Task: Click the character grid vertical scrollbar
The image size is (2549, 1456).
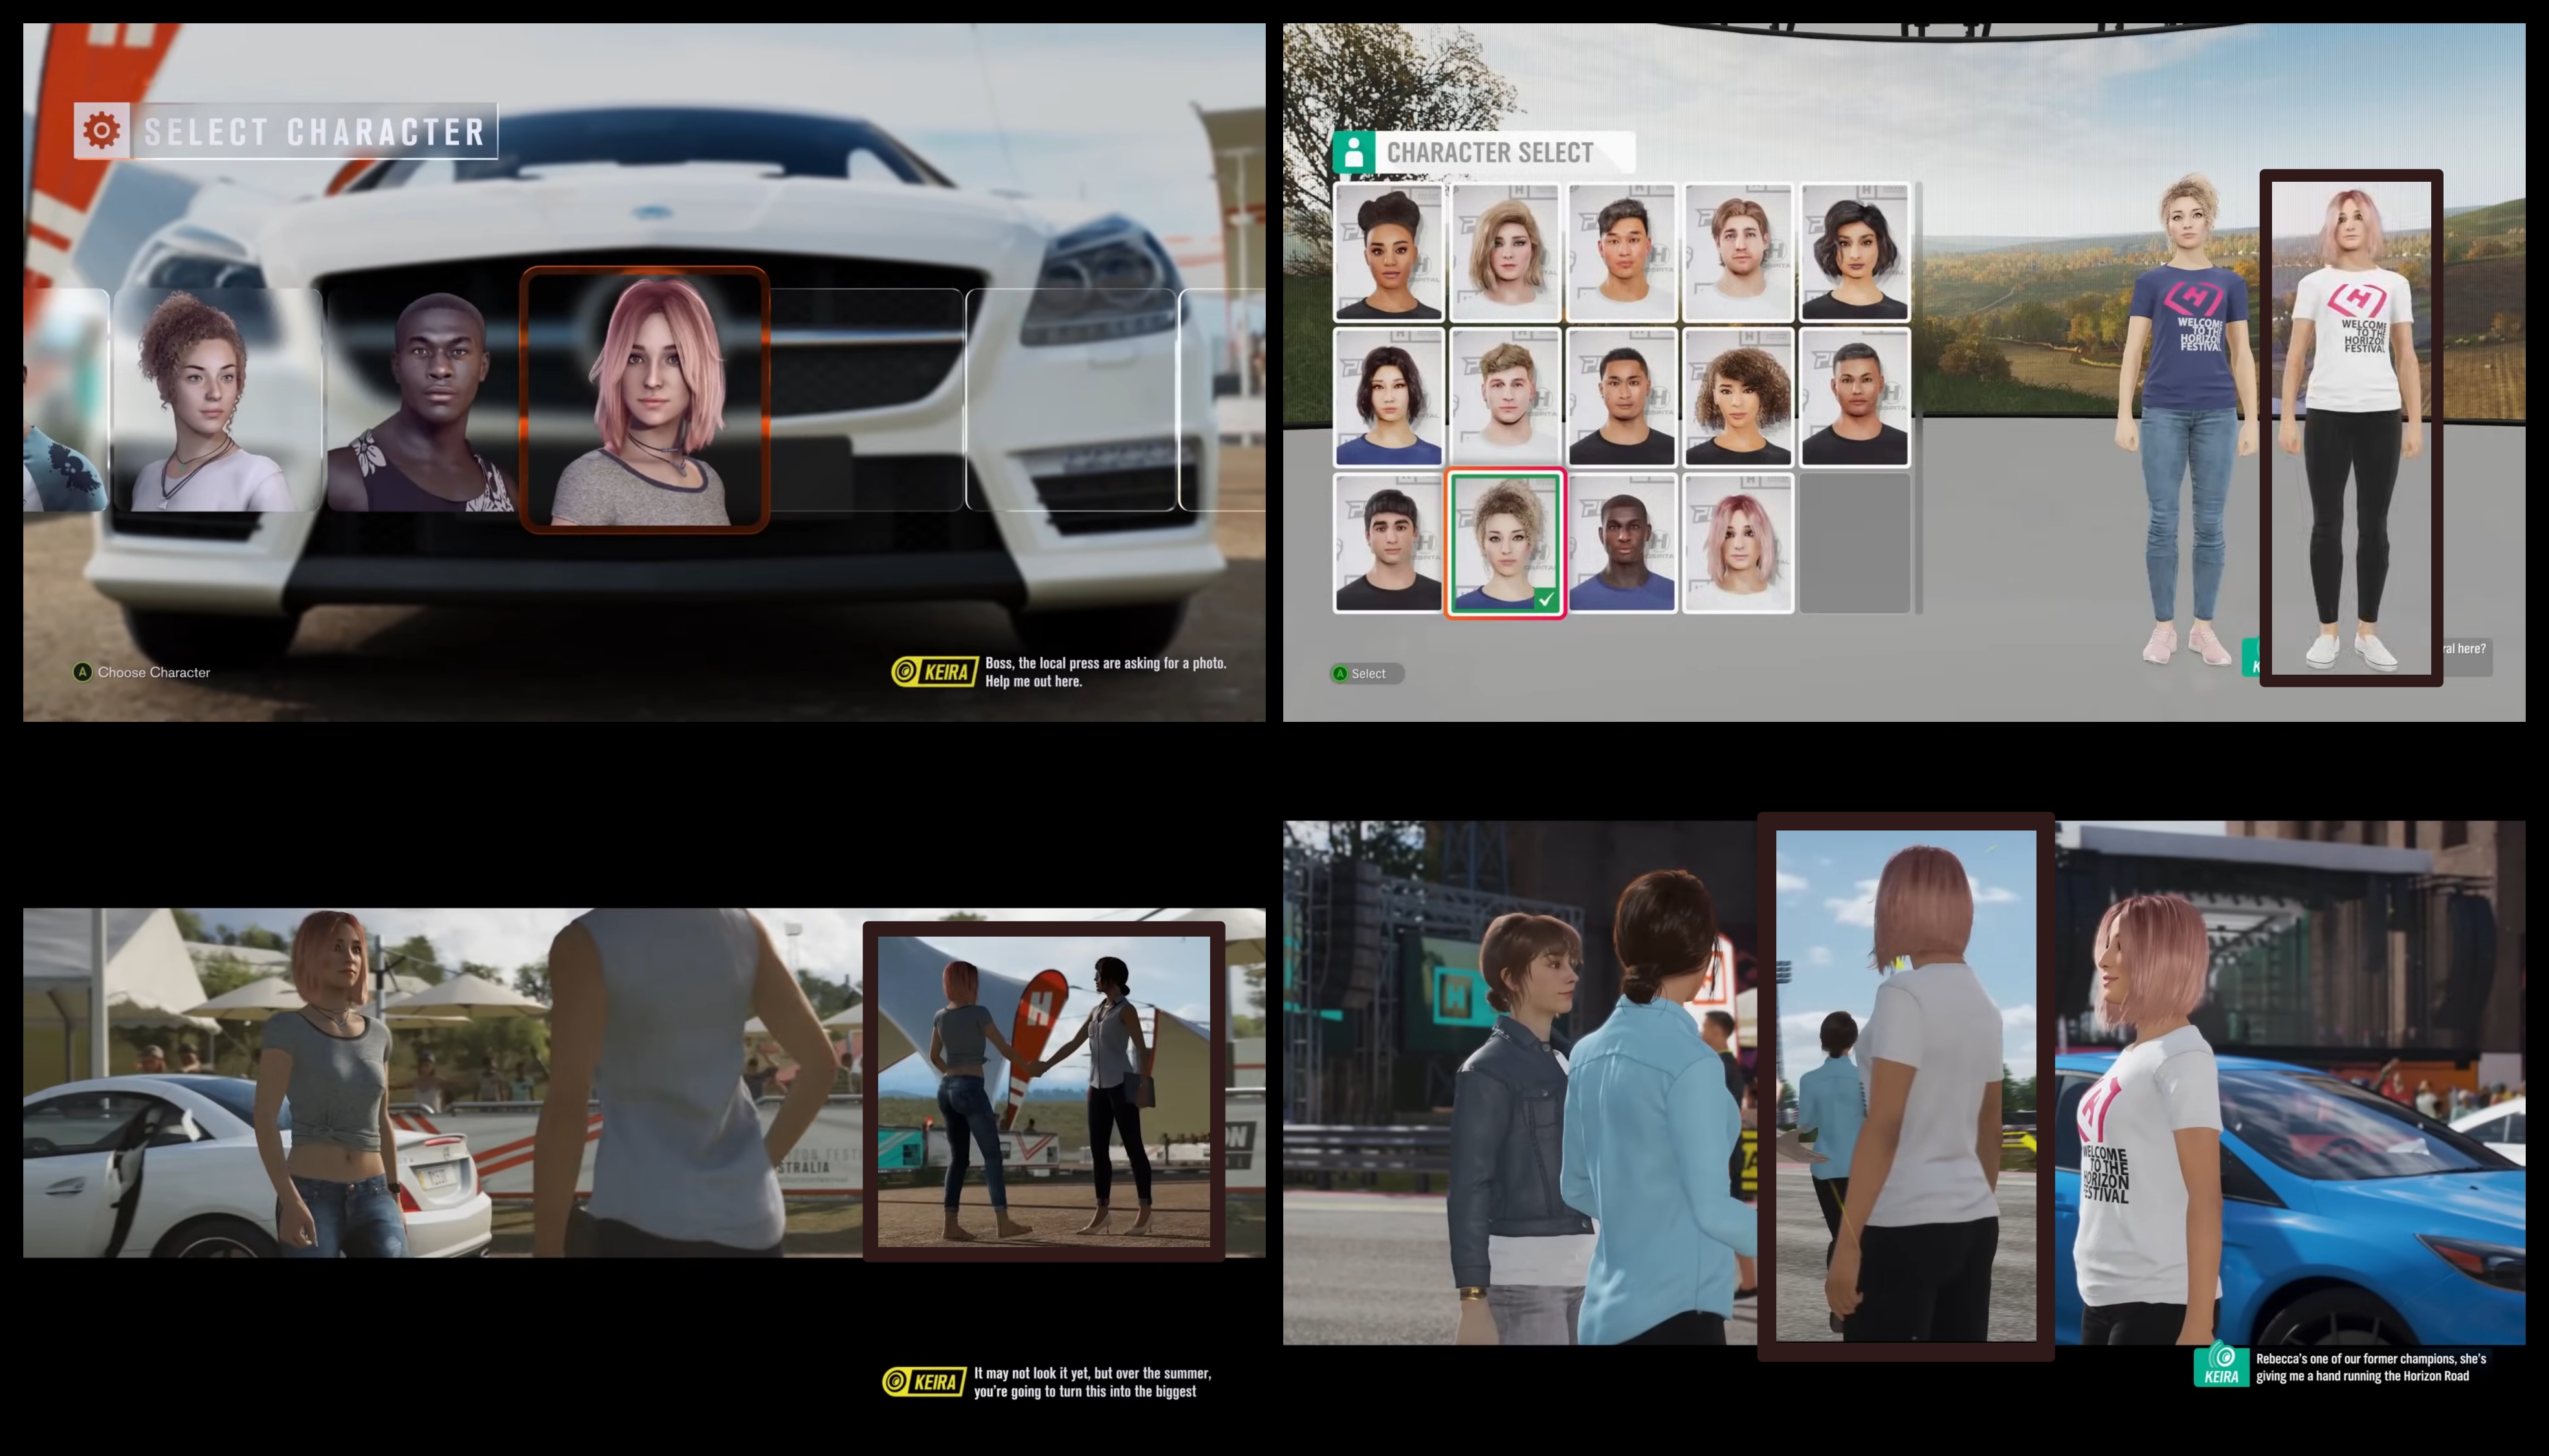Action: [x=1919, y=398]
